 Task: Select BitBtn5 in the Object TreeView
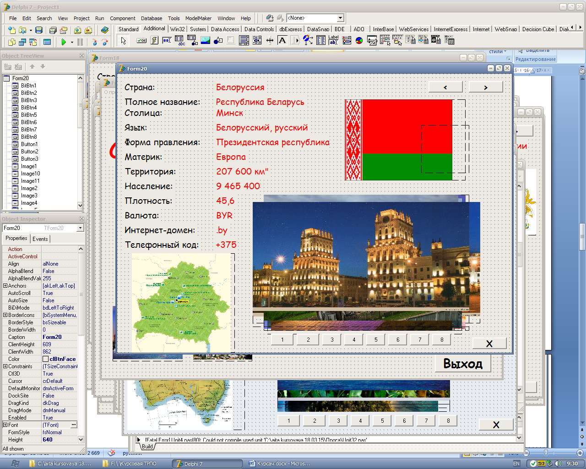(x=29, y=115)
